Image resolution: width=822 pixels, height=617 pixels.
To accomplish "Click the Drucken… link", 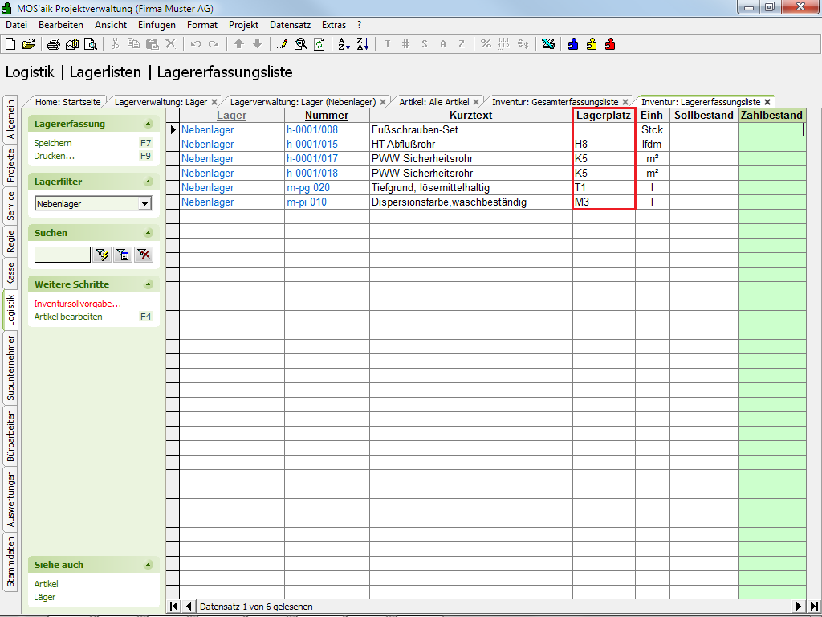I will [x=55, y=156].
